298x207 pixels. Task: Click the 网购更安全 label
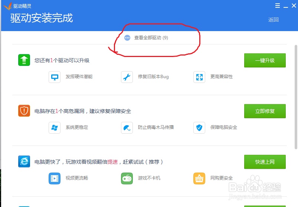222,178
